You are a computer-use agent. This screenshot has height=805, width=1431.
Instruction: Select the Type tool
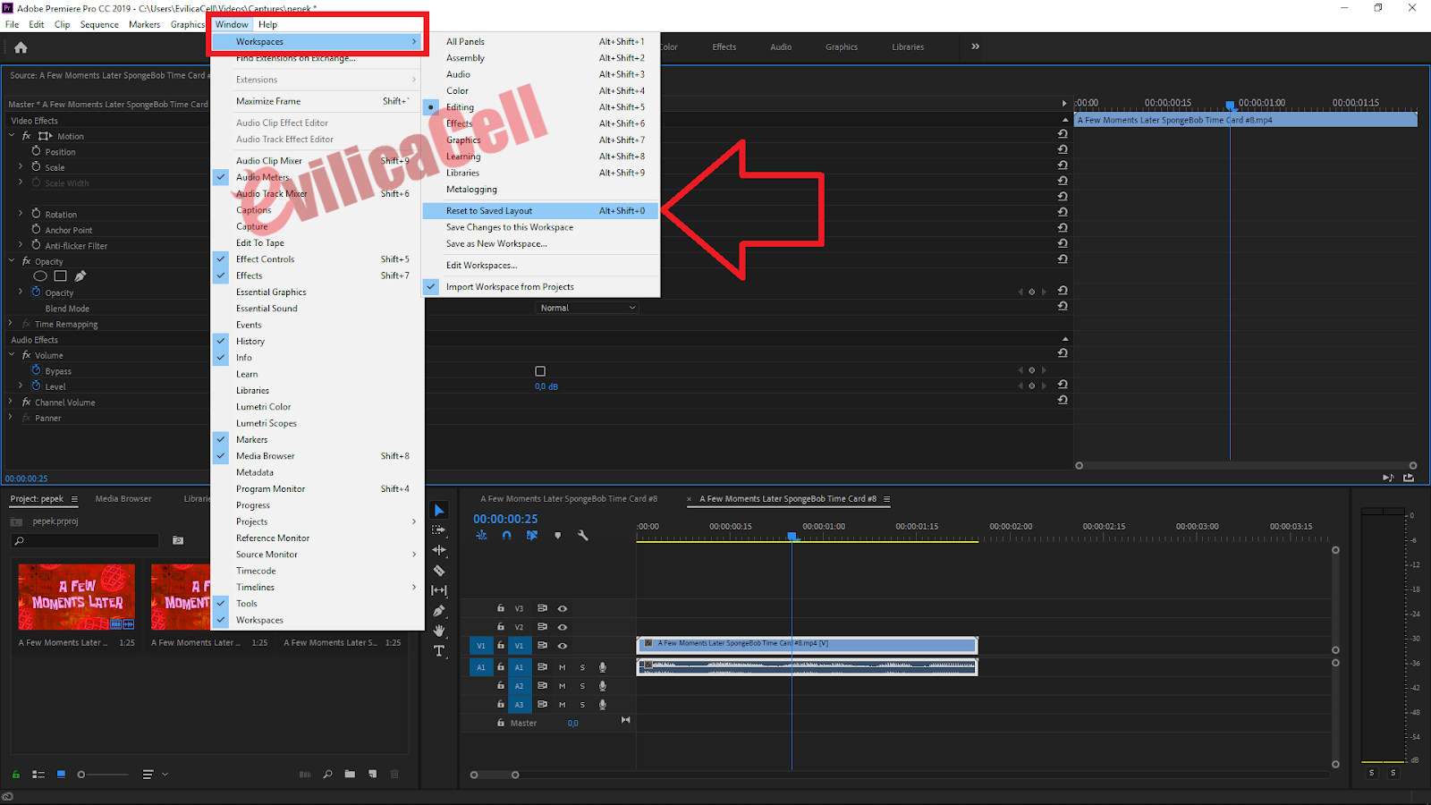tap(439, 651)
